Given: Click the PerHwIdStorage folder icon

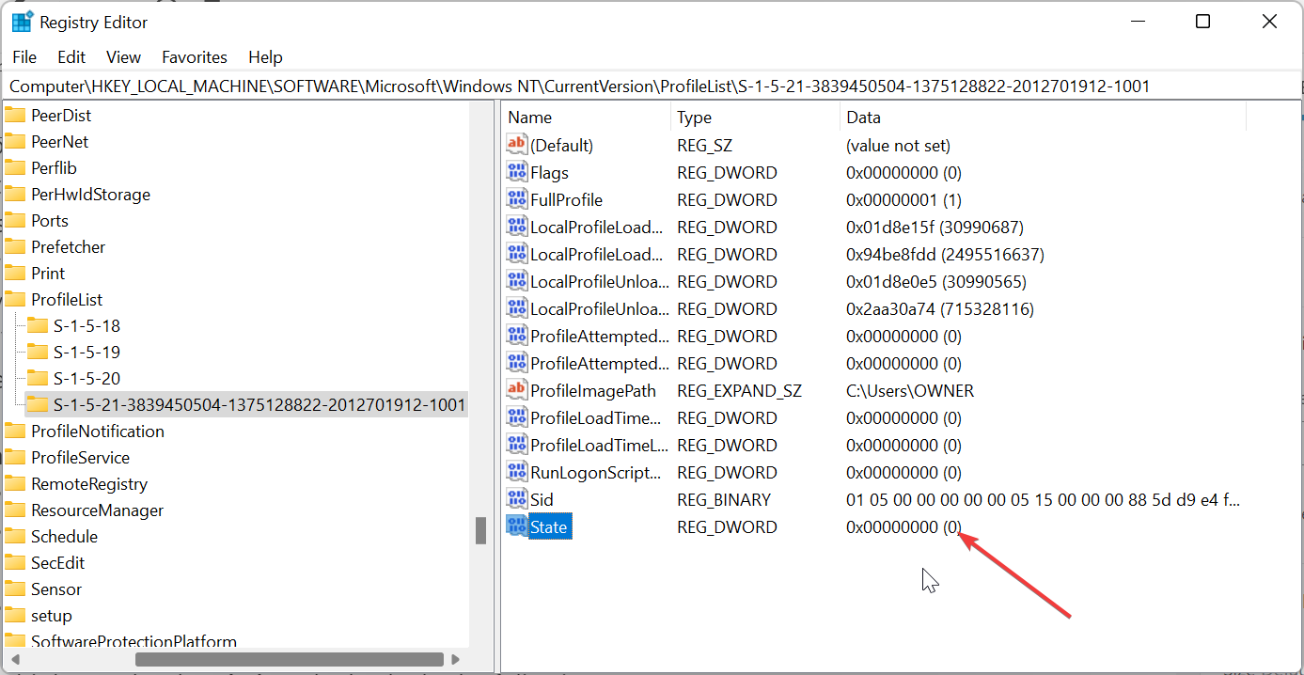Looking at the screenshot, I should point(15,195).
